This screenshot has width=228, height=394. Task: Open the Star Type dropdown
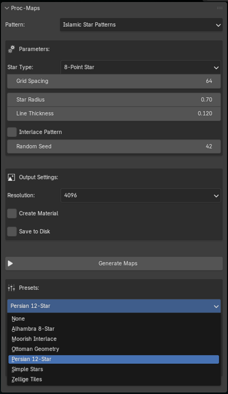coord(140,68)
